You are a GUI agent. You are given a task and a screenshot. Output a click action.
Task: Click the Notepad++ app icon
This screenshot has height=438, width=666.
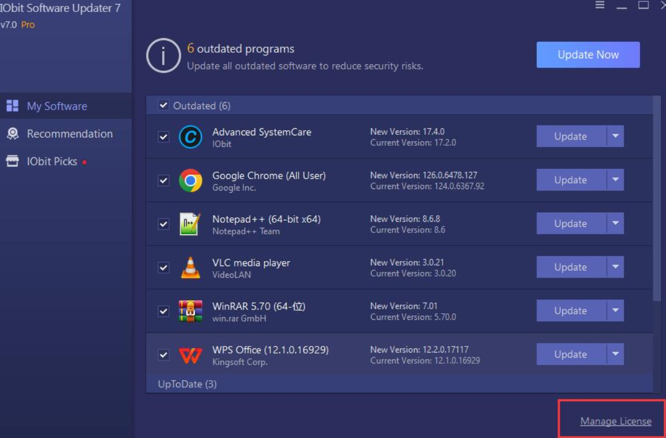pyautogui.click(x=190, y=224)
